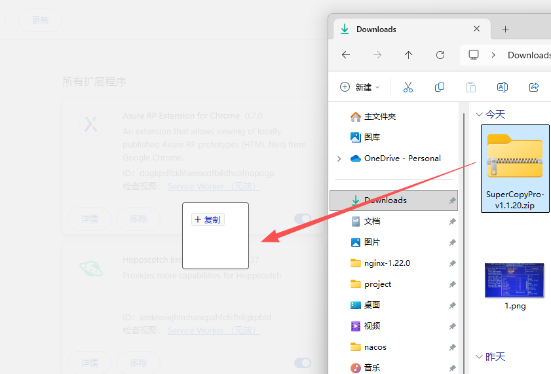Click 详情 button for Axure extension
Screen dimensions: 551x374
point(90,219)
